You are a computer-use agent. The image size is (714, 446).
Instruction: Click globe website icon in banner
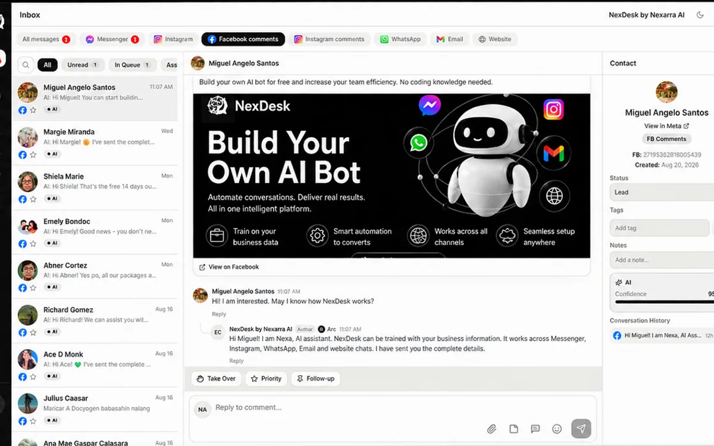(555, 196)
